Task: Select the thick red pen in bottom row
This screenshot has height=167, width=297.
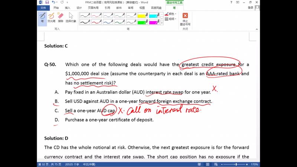Action: (97, 22)
